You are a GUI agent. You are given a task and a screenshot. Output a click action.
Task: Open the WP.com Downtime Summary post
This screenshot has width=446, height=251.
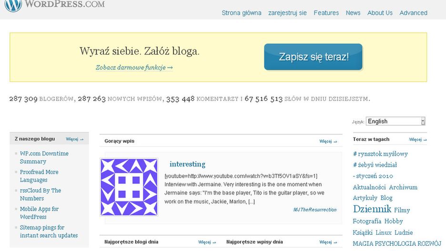(44, 158)
